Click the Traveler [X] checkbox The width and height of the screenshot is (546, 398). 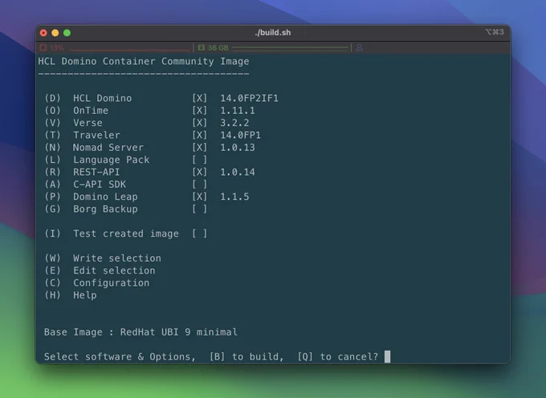pos(199,135)
